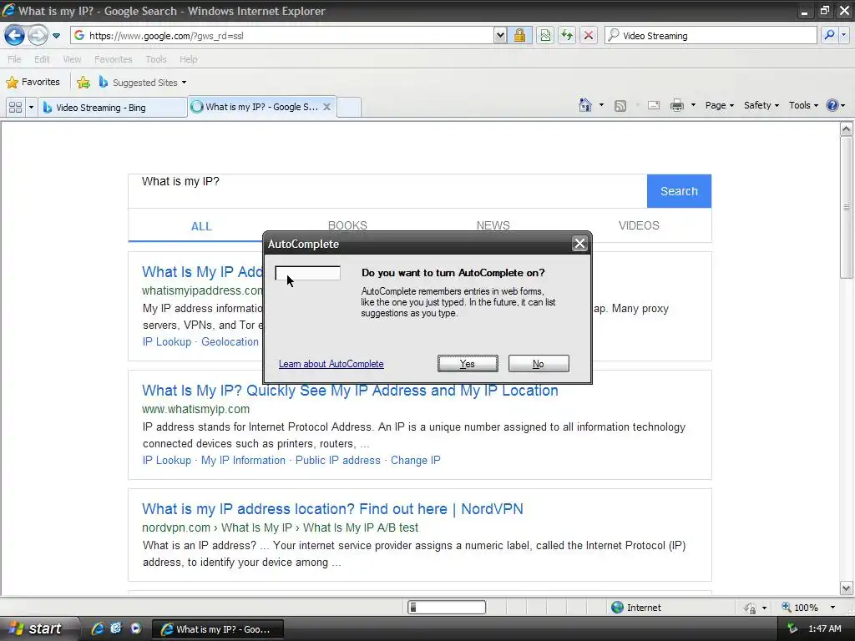
Task: Select the VIDEOS results tab
Action: click(639, 225)
